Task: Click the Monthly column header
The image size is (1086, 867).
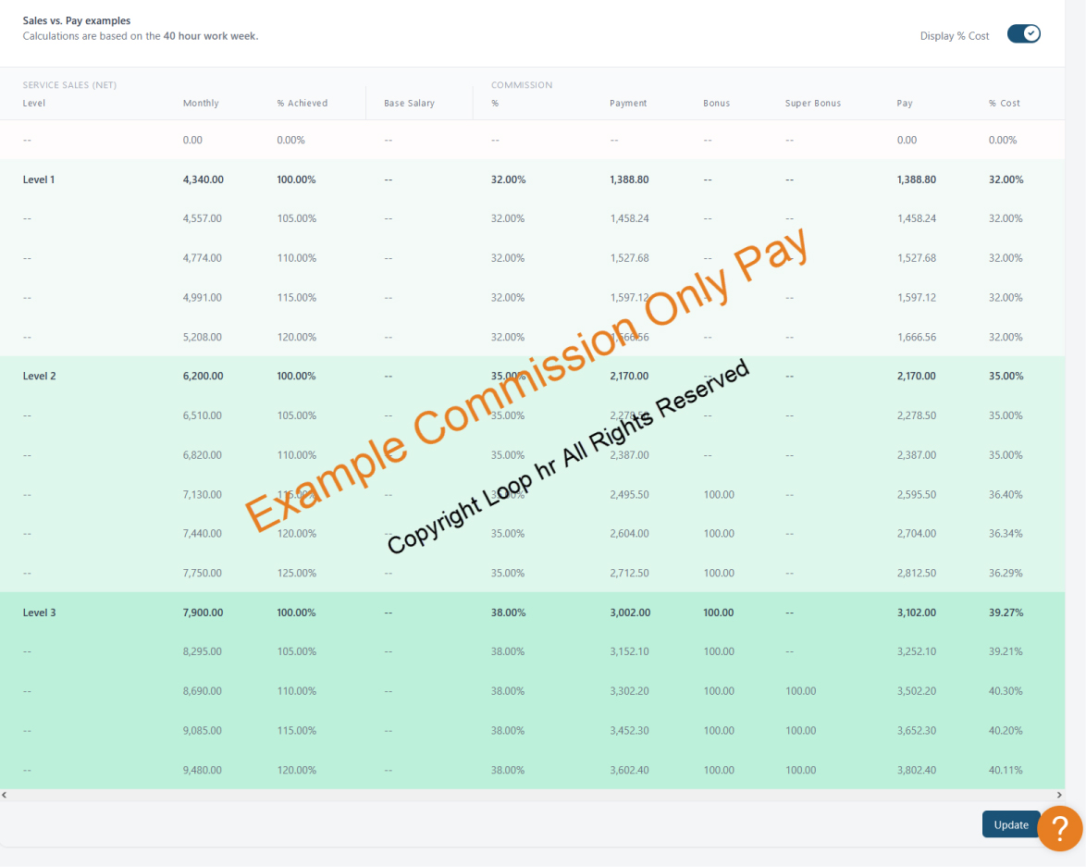Action: pos(201,104)
